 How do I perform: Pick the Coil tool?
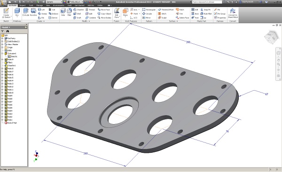pyautogui.click(x=52, y=9)
